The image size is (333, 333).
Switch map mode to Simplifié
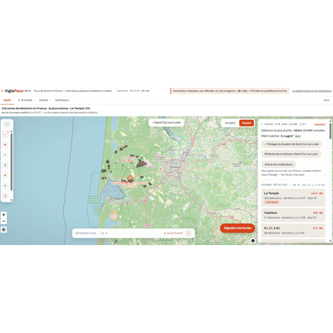(230, 123)
